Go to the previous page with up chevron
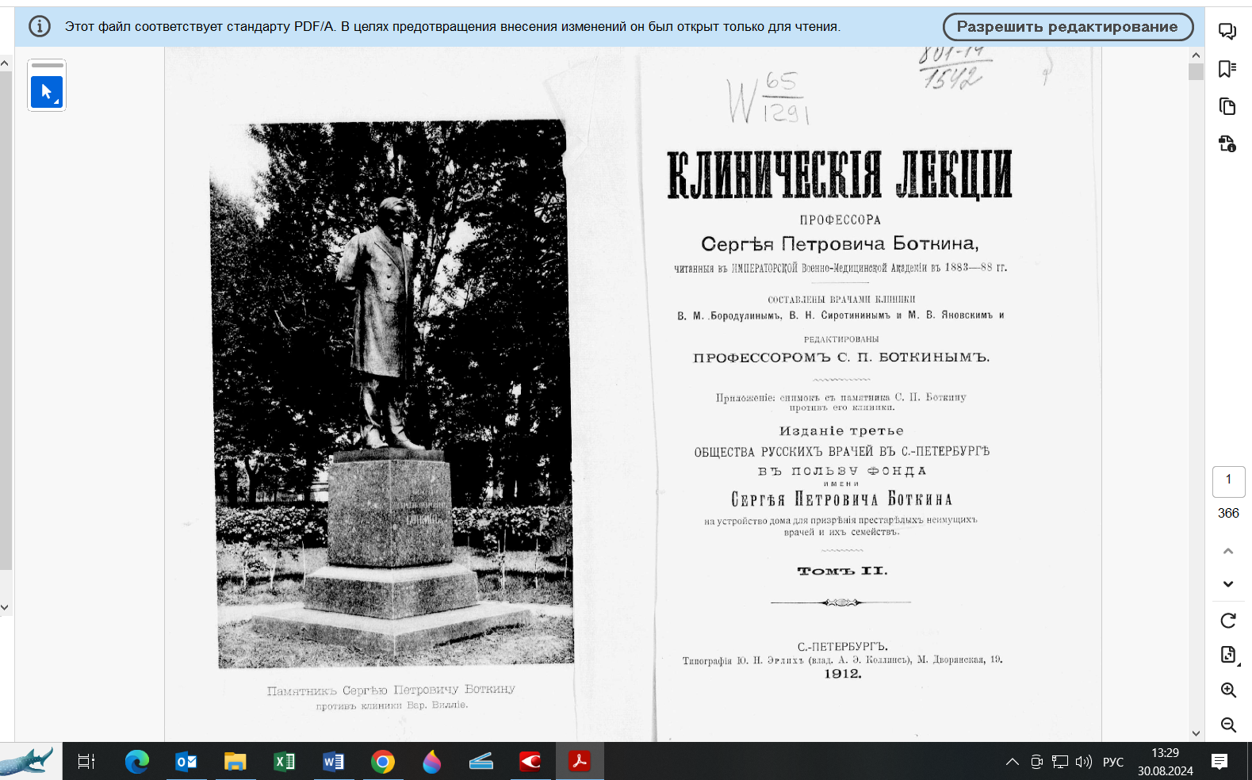This screenshot has height=780, width=1252. pyautogui.click(x=1228, y=551)
